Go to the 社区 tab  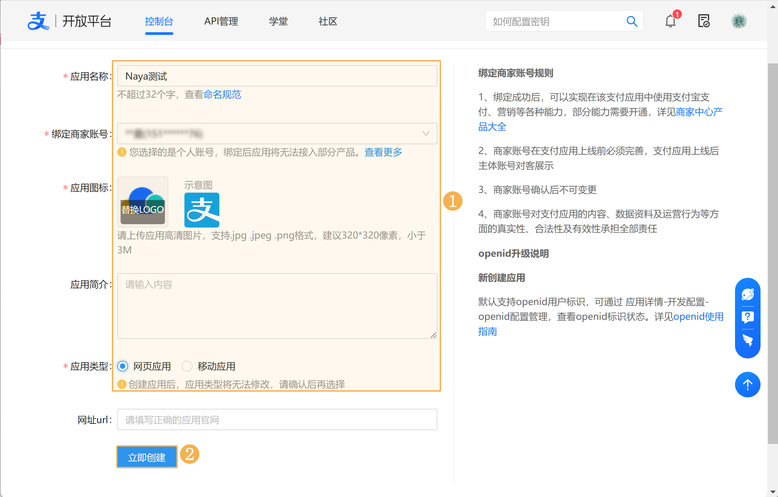pyautogui.click(x=328, y=21)
